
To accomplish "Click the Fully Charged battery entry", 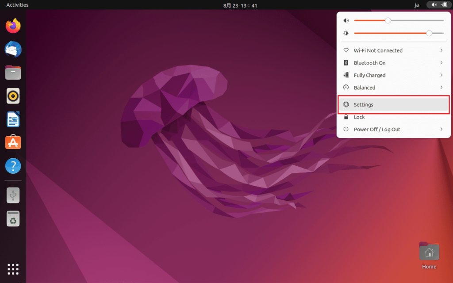I will coord(393,75).
